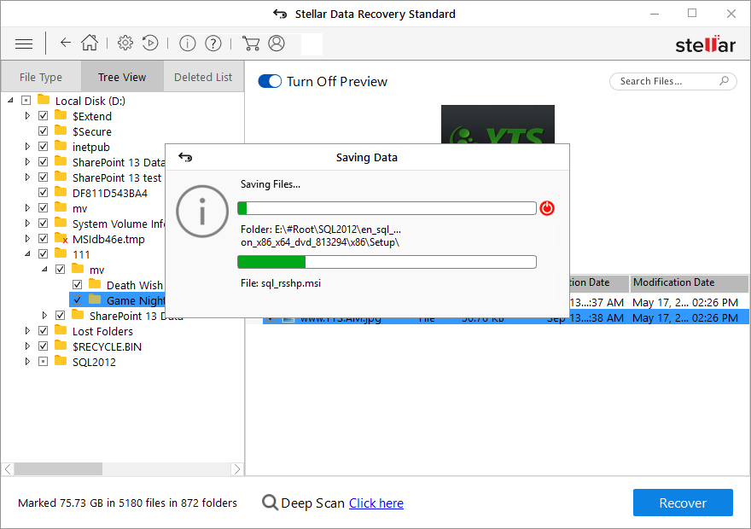
Task: Collapse the Local Disk (D:) node
Action: [10, 100]
